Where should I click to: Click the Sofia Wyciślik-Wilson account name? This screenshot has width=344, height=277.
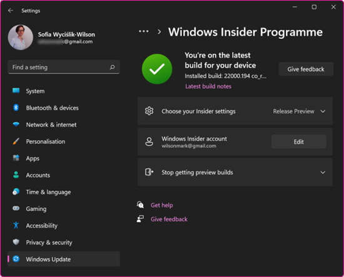(x=66, y=34)
